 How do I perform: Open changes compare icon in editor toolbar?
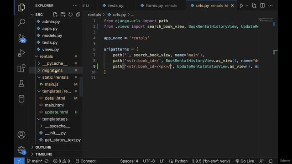tap(254, 5)
